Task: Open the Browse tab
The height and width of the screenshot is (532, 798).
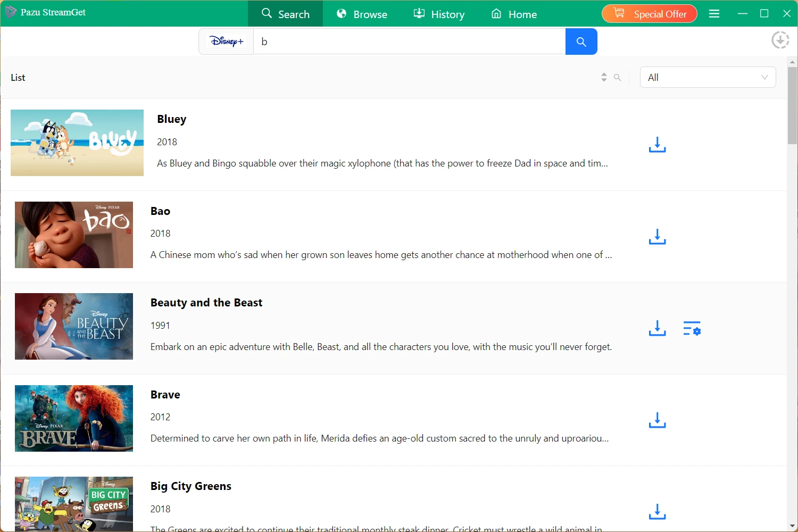Action: pos(362,14)
